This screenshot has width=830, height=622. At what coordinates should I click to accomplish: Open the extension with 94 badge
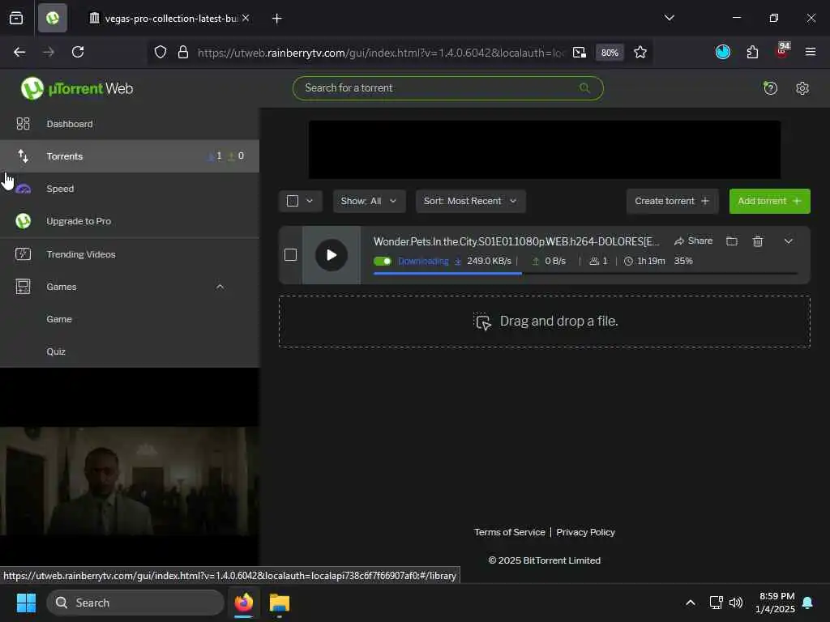coord(782,51)
